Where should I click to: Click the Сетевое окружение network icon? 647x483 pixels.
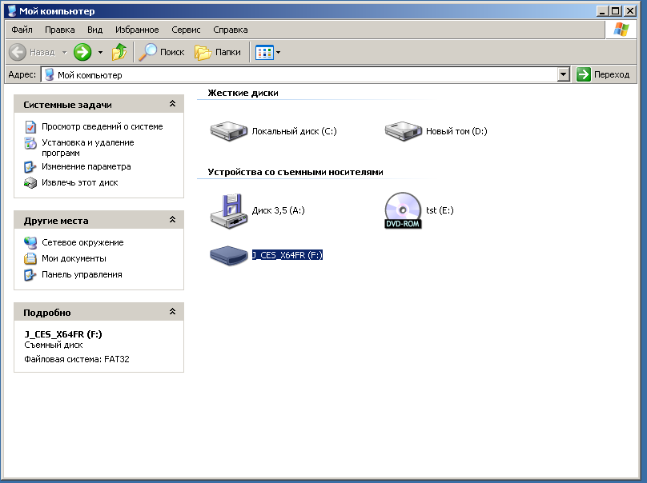click(30, 243)
